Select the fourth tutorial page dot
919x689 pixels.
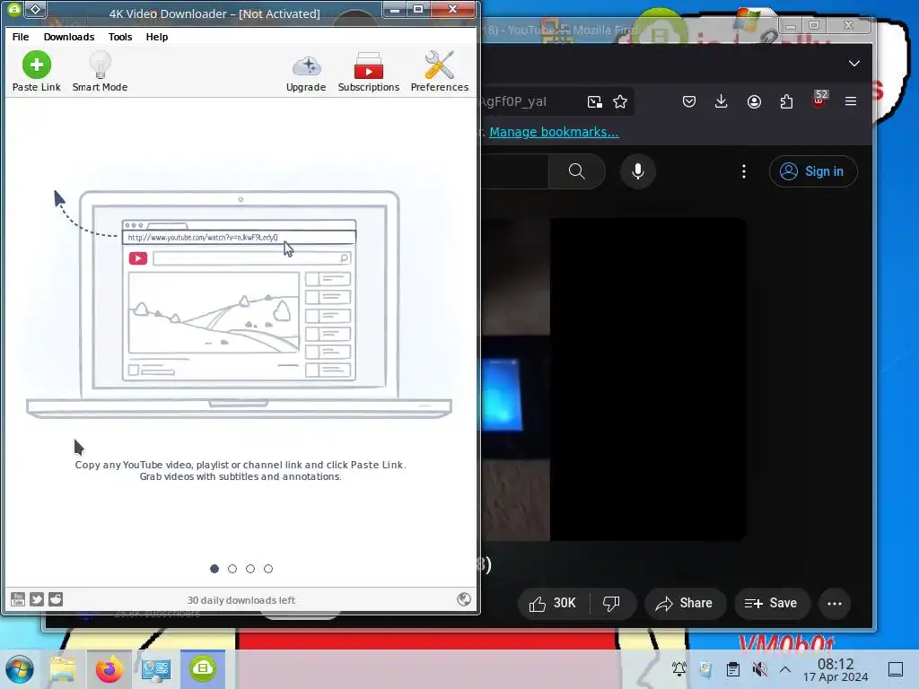tap(267, 568)
